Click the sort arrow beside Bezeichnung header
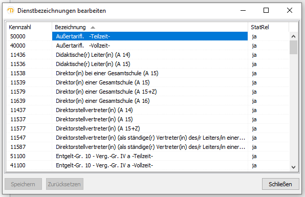The height and width of the screenshot is (197, 305). click(x=93, y=28)
